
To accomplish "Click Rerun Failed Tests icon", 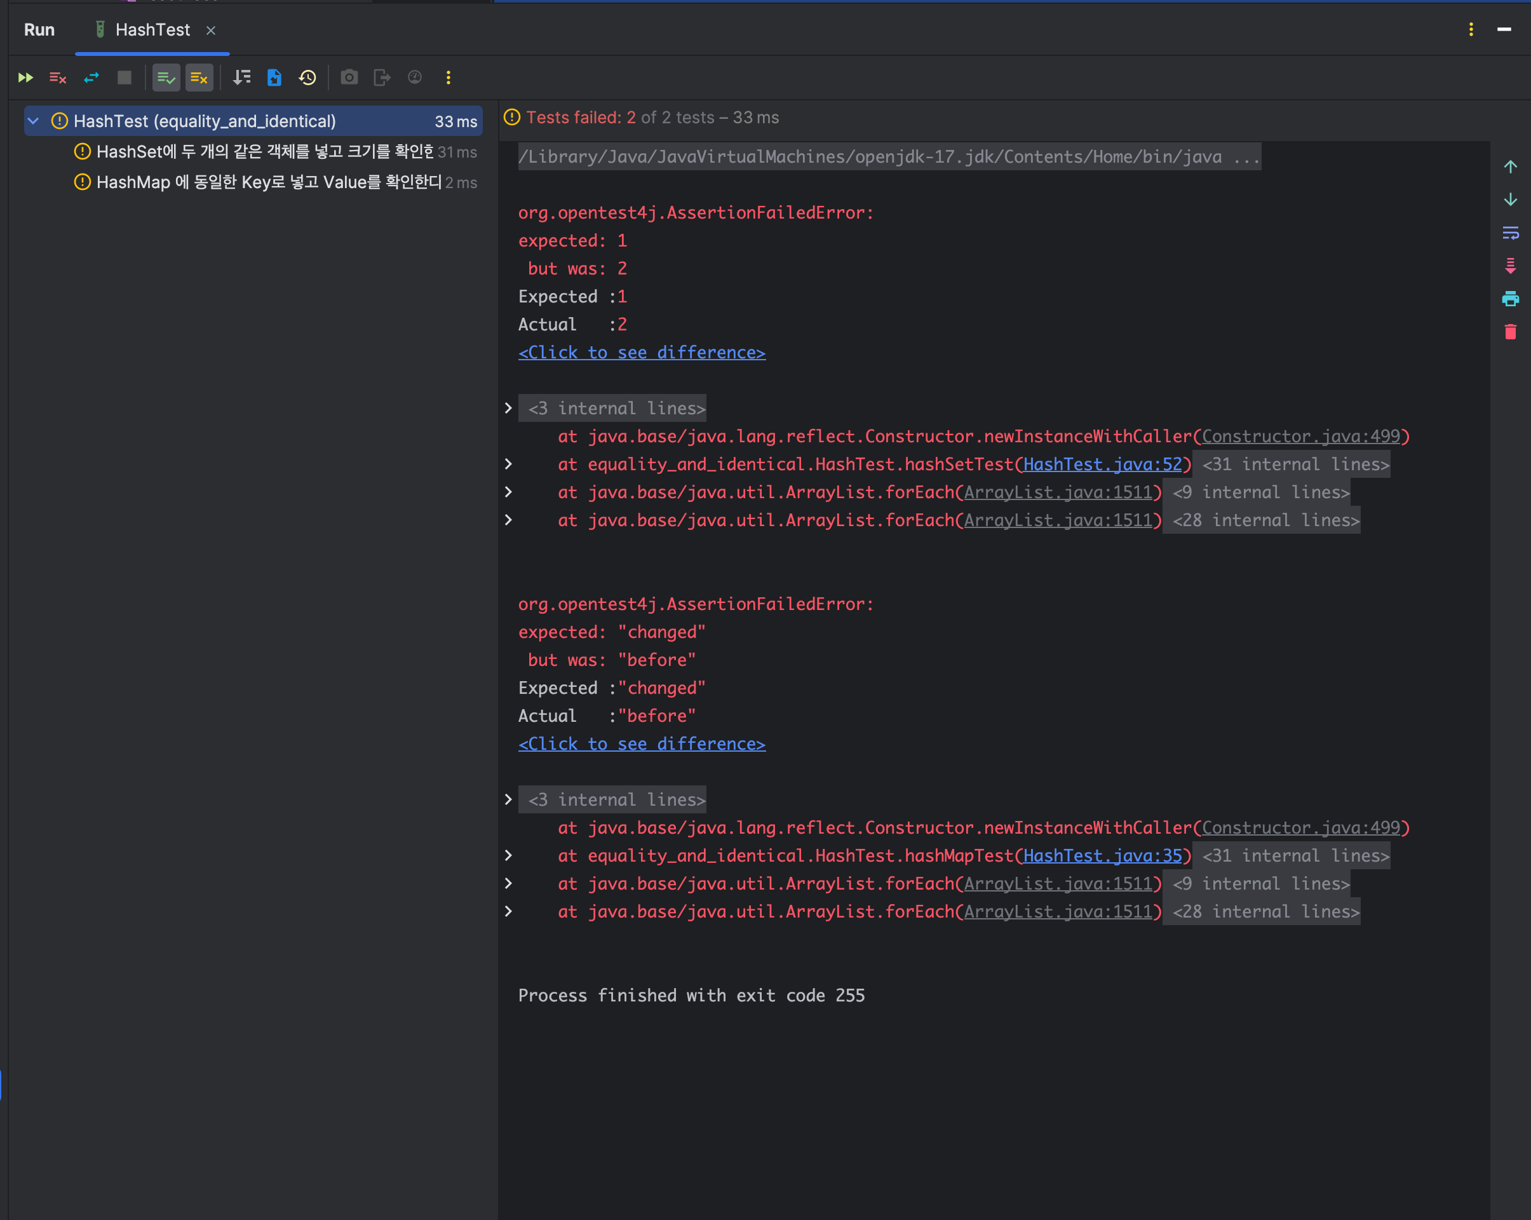I will tap(58, 78).
